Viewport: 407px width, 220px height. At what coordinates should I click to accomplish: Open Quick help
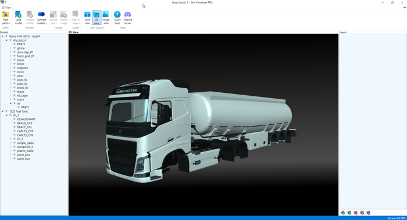117,18
